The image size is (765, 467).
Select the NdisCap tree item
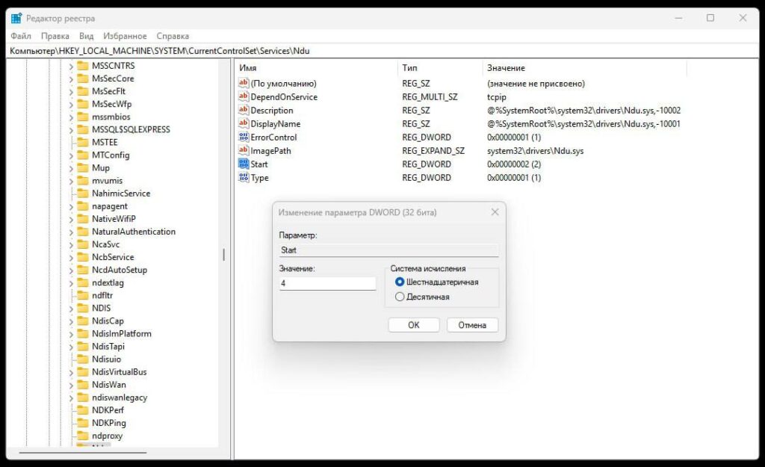tap(108, 321)
